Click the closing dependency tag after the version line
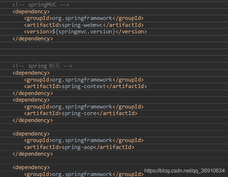Screen dimensions: 228x177 (33, 39)
